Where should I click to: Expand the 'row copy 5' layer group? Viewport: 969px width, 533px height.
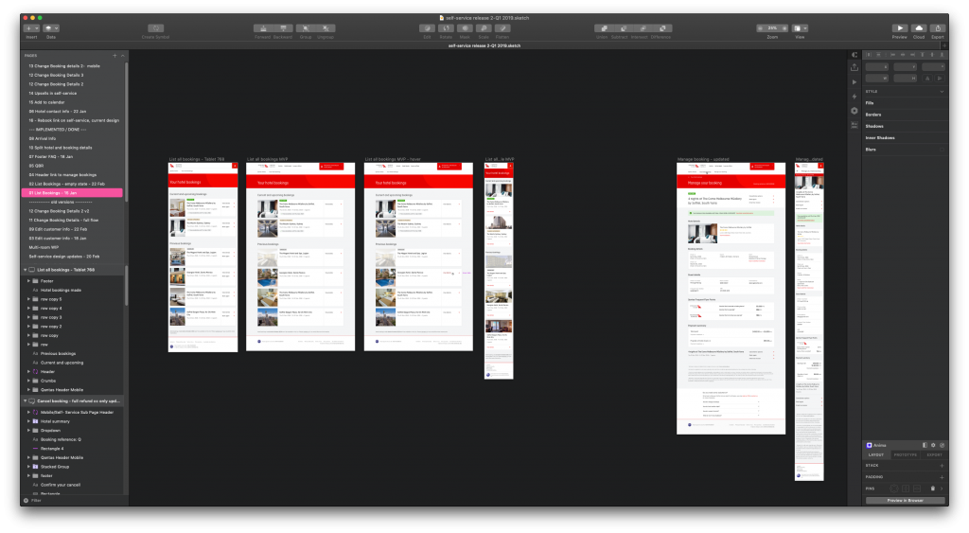28,299
